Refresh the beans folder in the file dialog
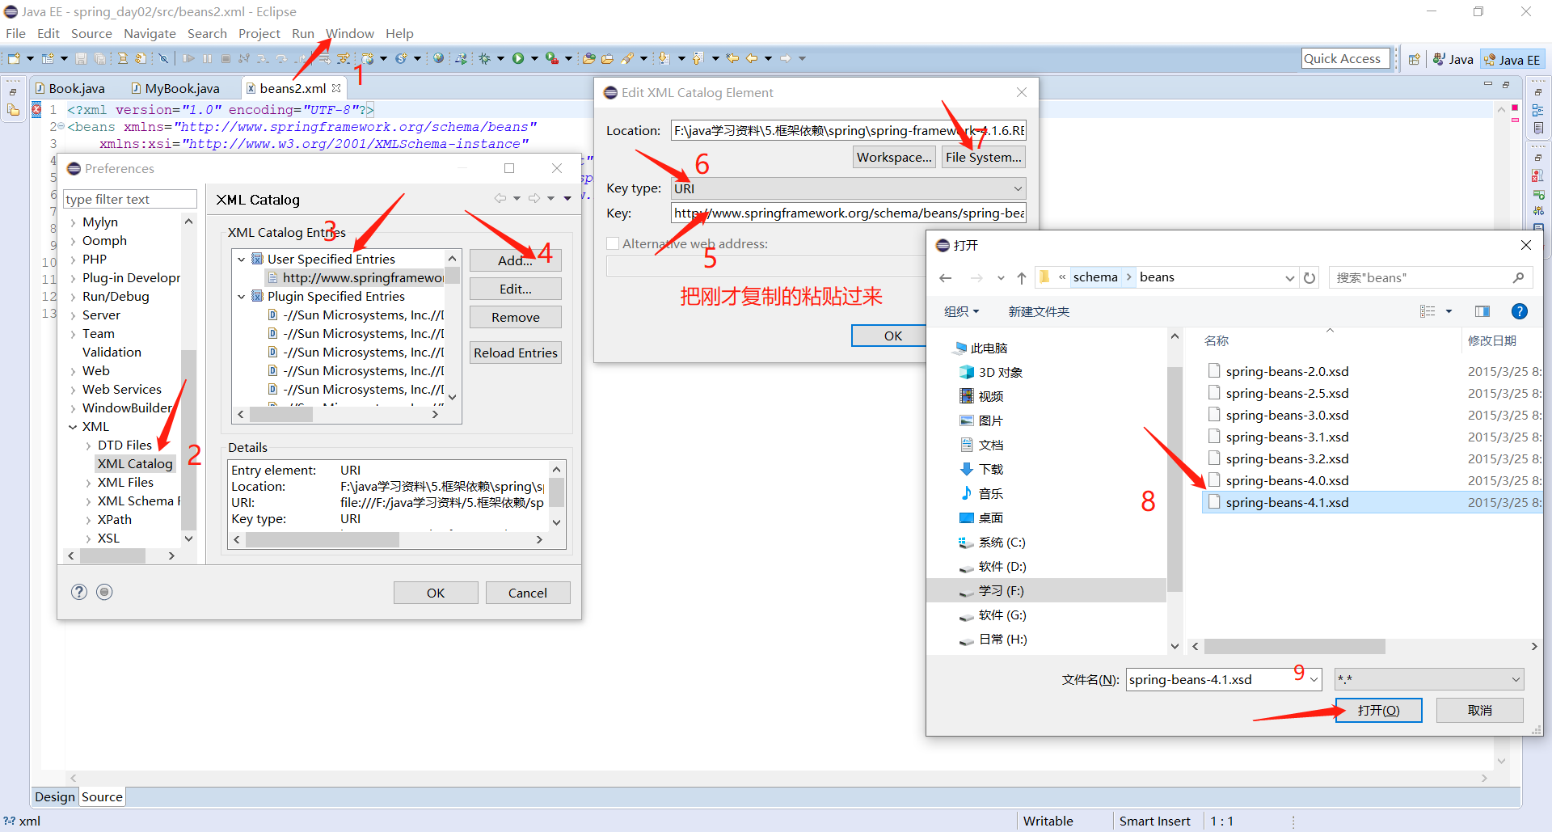The height and width of the screenshot is (832, 1552). (1309, 277)
